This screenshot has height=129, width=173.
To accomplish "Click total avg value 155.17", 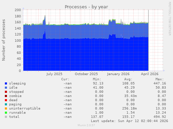I will click(128, 117).
